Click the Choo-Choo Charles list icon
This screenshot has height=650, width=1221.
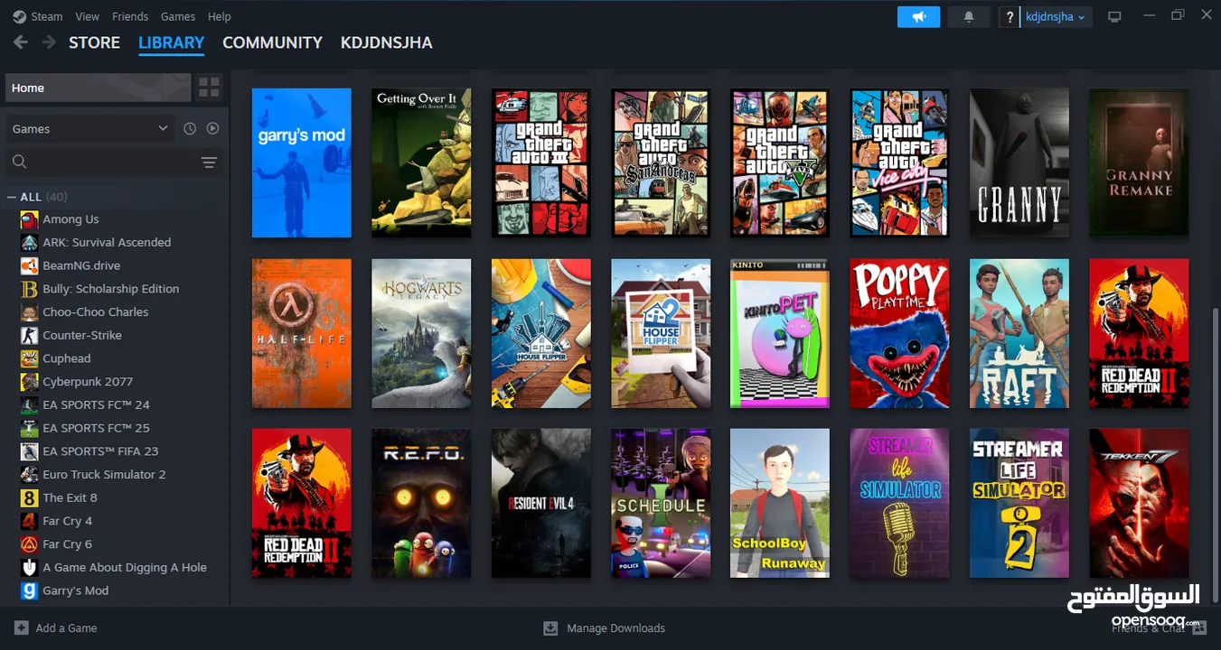(x=29, y=312)
